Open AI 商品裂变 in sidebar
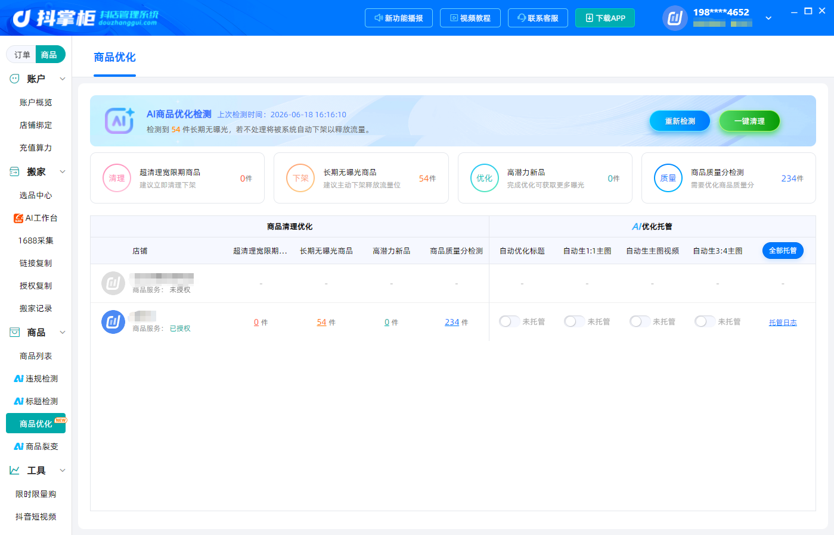 click(x=36, y=446)
